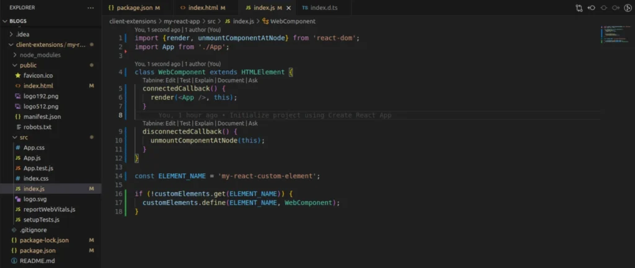Screen dimensions: 635x268
Task: Open changes with previous revision arrow icon
Action: click(x=591, y=7)
